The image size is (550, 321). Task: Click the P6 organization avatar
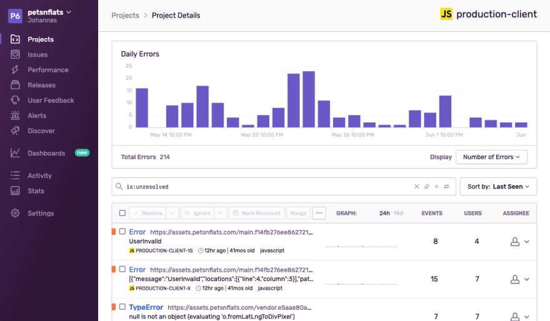pos(15,16)
